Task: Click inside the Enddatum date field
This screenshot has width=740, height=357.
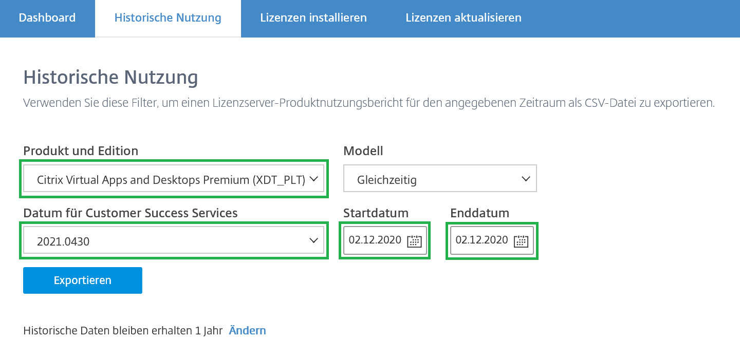Action: coord(480,240)
